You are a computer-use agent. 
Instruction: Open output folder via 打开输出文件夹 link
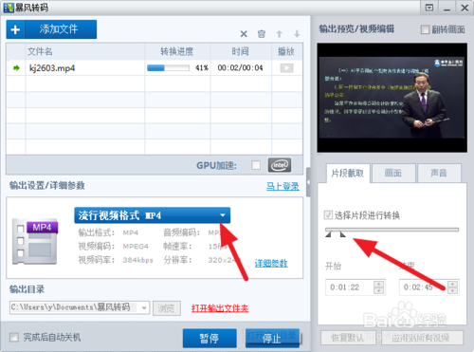pos(220,308)
